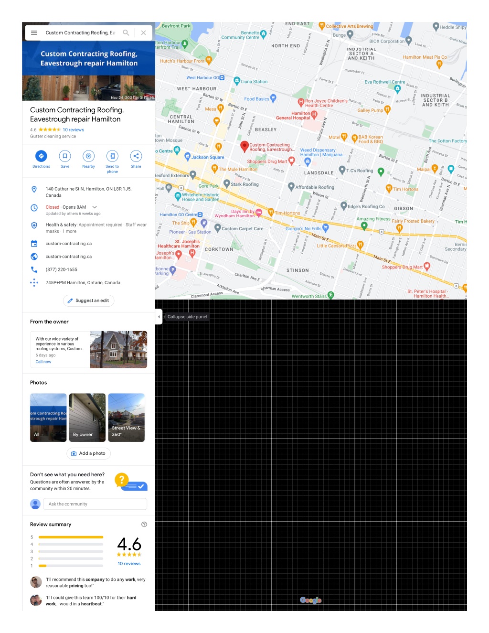The height and width of the screenshot is (633, 489).
Task: Open review summary help question icon
Action: click(x=144, y=525)
